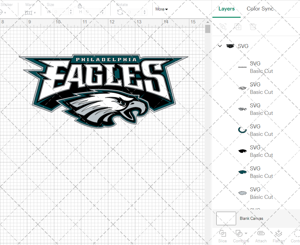This screenshot has width=300, height=245.
Task: Click the Delete layer trash icon
Action: (253, 27)
